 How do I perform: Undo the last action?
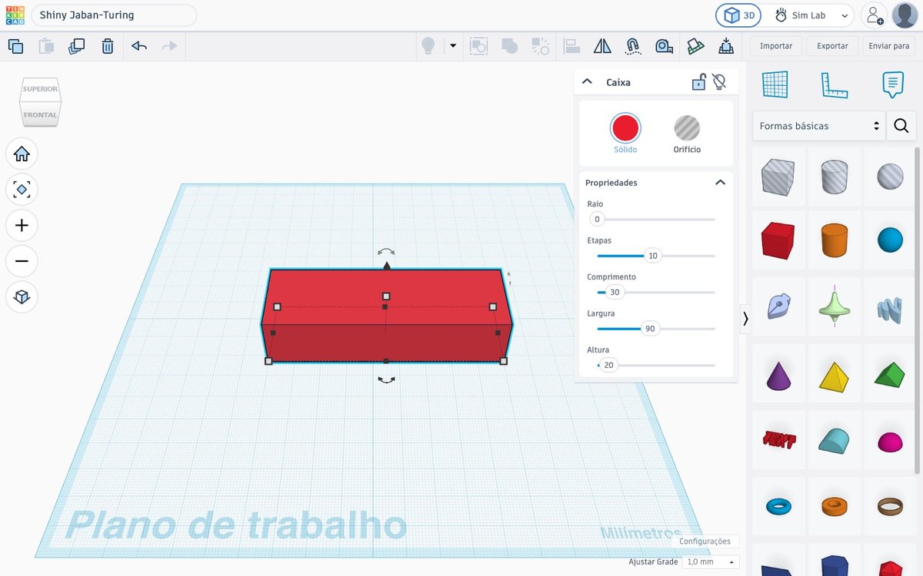pyautogui.click(x=139, y=46)
